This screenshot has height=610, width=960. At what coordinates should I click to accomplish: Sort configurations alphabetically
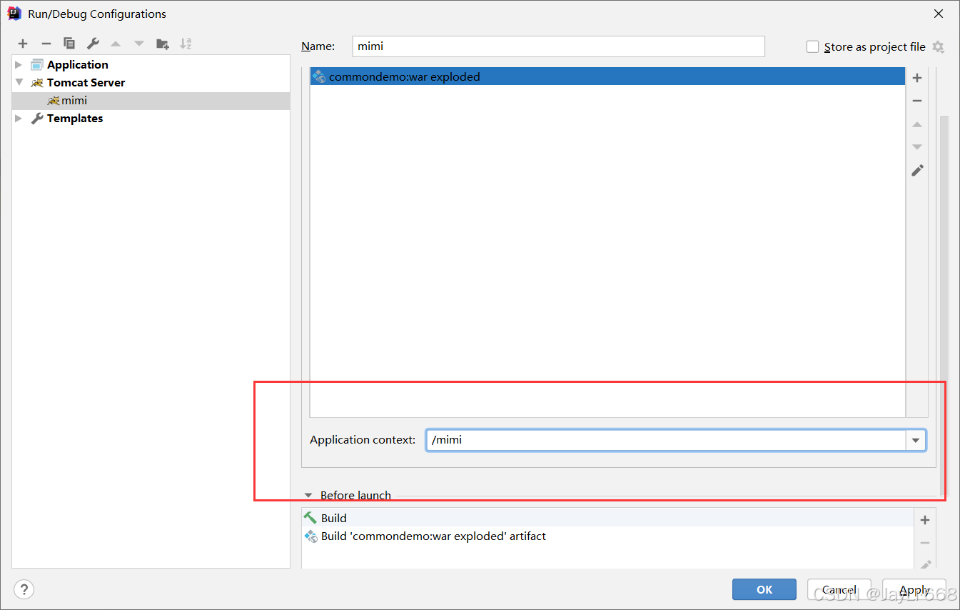coord(186,44)
